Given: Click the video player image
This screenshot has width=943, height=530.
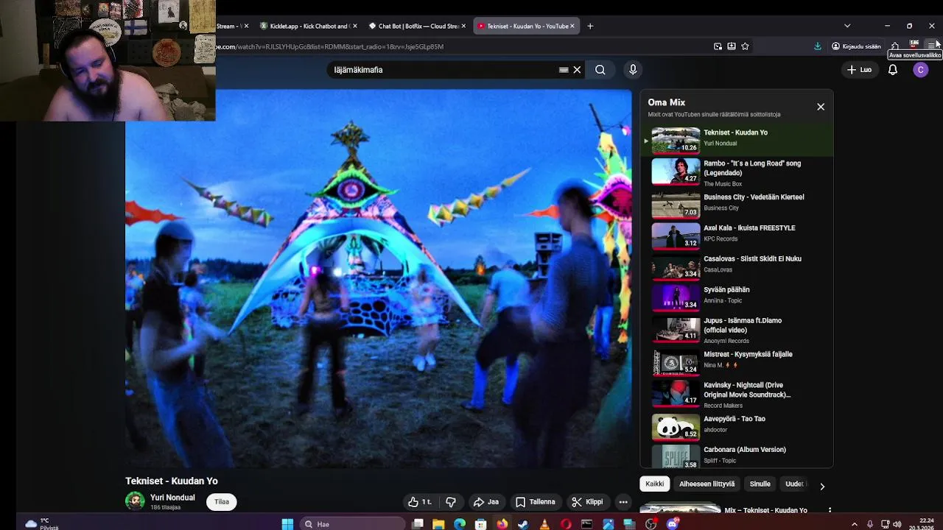Looking at the screenshot, I should 379,278.
